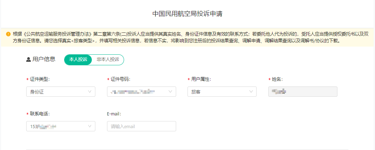Click the chevron arrow in the 证件号码 box
375x150 pixels.
[170, 92]
